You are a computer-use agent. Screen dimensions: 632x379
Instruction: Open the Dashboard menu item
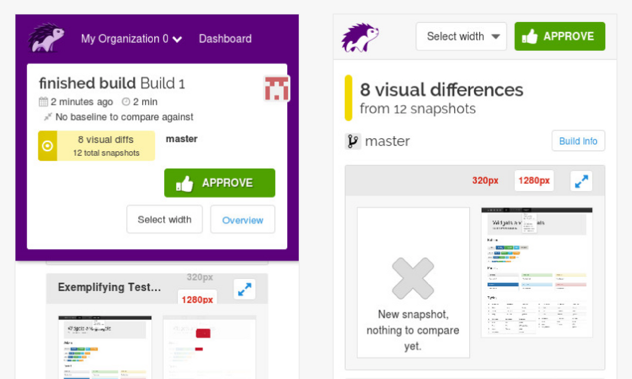225,39
